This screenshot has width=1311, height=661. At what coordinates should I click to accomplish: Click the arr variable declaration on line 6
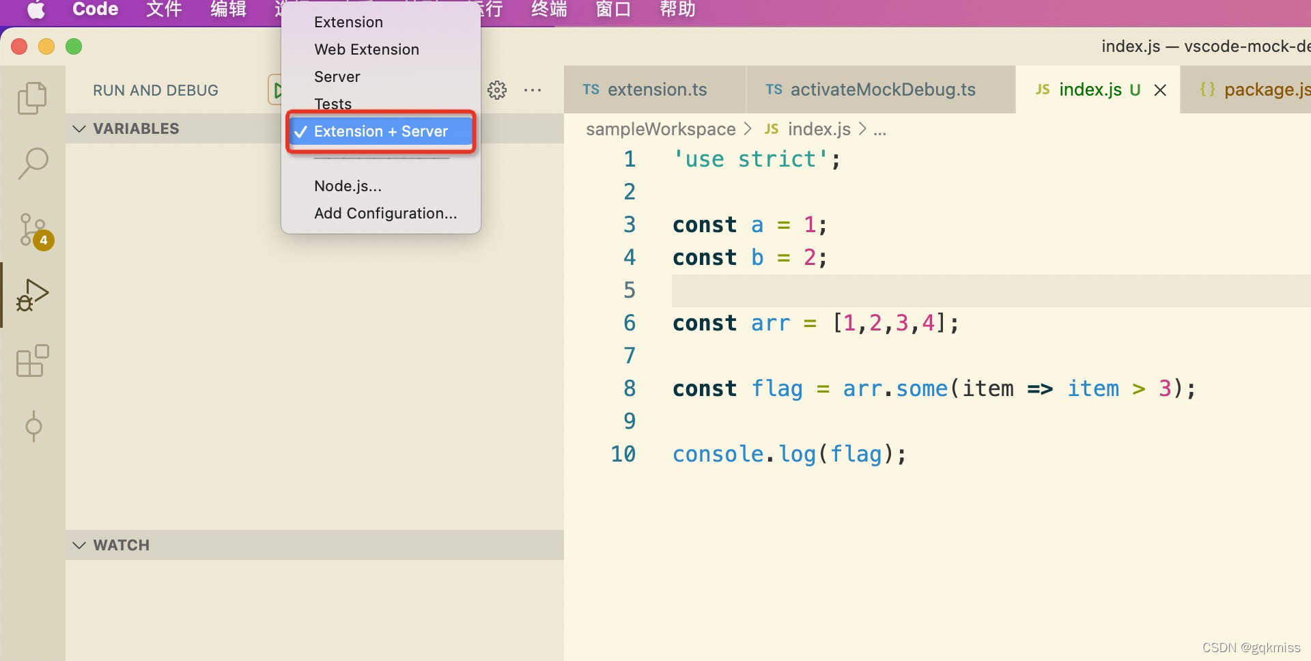(770, 323)
